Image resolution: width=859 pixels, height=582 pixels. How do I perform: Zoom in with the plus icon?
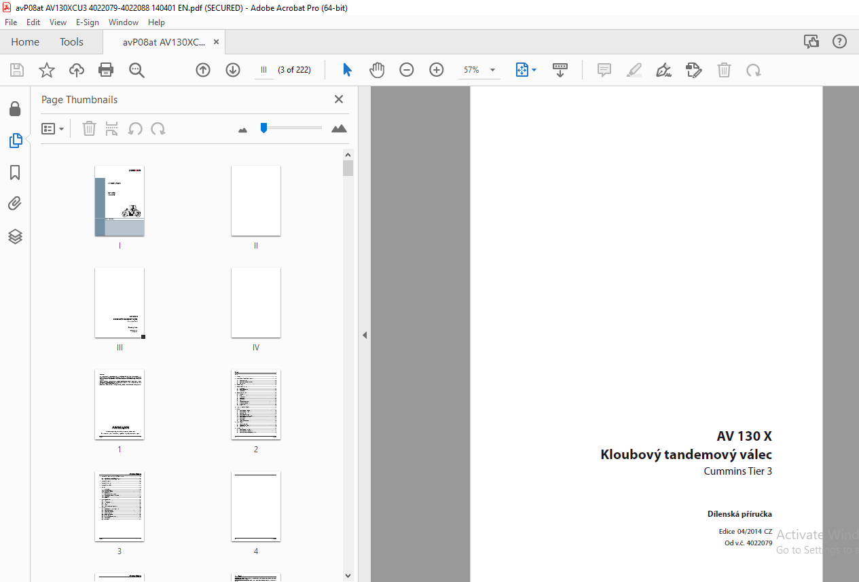point(437,70)
